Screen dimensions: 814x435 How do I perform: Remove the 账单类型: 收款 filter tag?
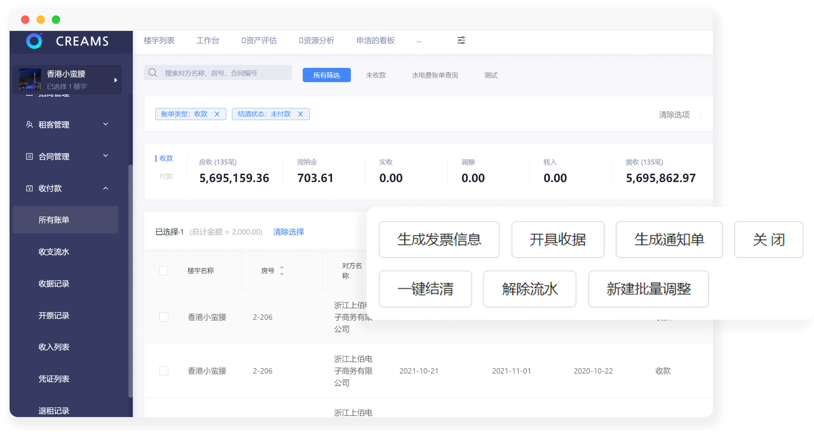pyautogui.click(x=217, y=114)
